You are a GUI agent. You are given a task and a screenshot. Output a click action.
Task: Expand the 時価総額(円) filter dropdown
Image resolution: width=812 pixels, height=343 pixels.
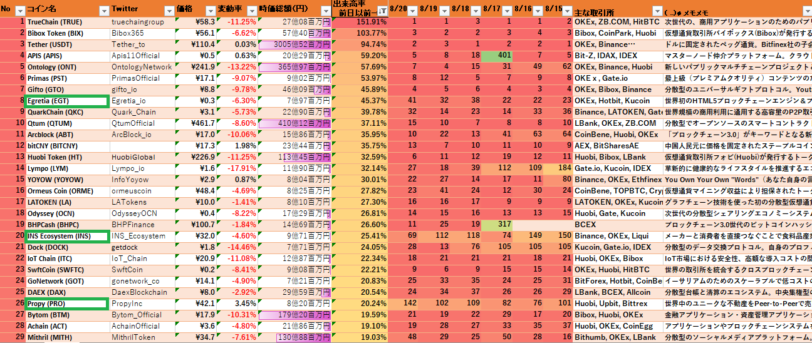325,11
